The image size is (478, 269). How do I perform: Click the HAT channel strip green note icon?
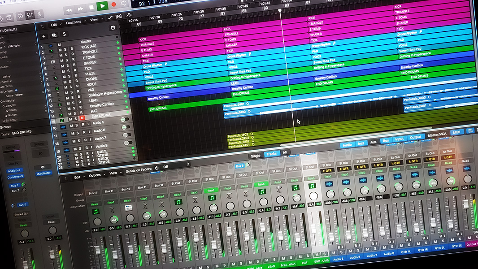coord(295,188)
